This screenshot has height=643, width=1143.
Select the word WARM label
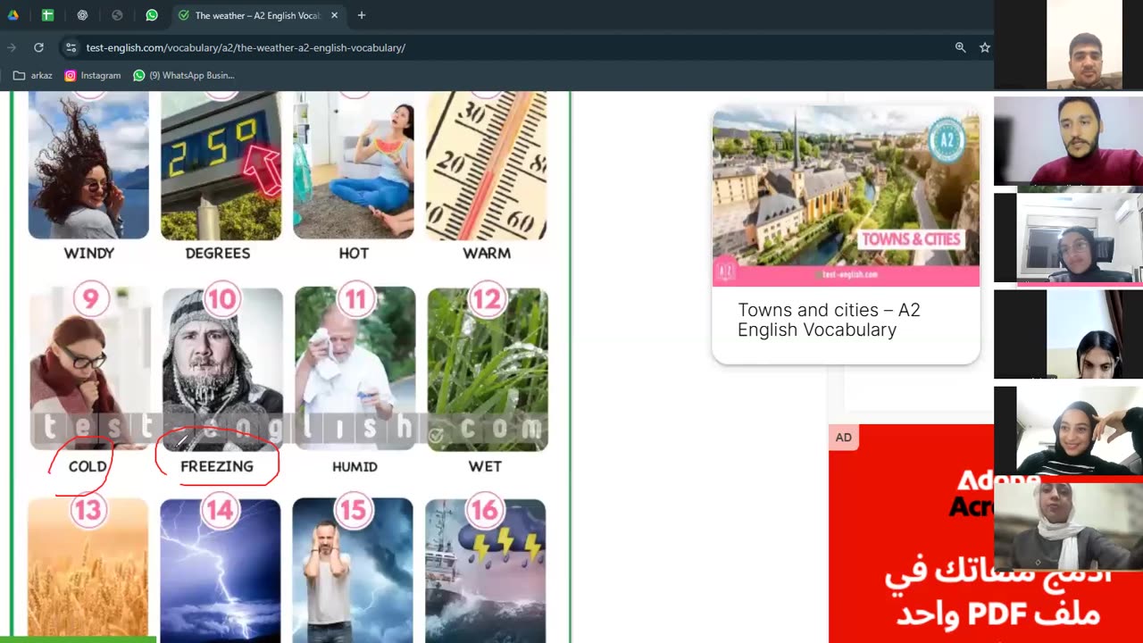click(487, 254)
